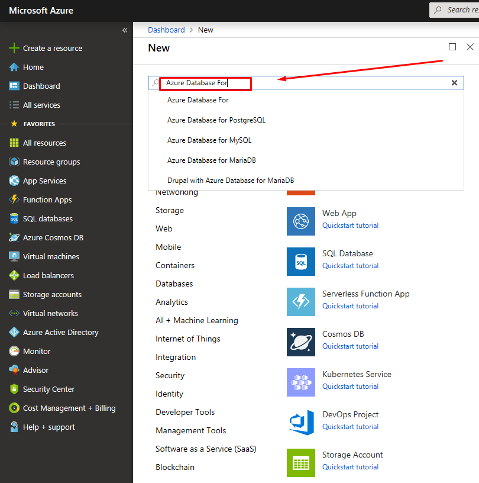This screenshot has width=479, height=483.
Task: Open the Dashboard breadcrumb link
Action: (x=166, y=30)
